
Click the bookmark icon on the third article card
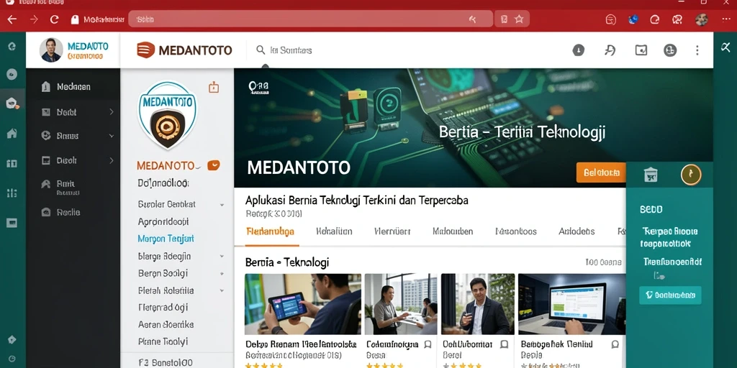[504, 344]
